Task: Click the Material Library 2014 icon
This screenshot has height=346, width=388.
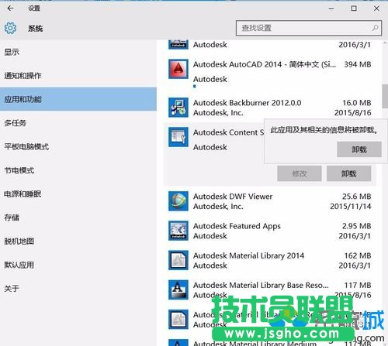Action: [178, 260]
